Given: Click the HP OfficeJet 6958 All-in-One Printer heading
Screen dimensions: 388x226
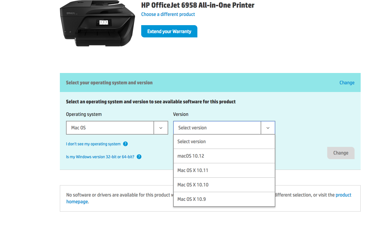Looking at the screenshot, I should tap(198, 5).
